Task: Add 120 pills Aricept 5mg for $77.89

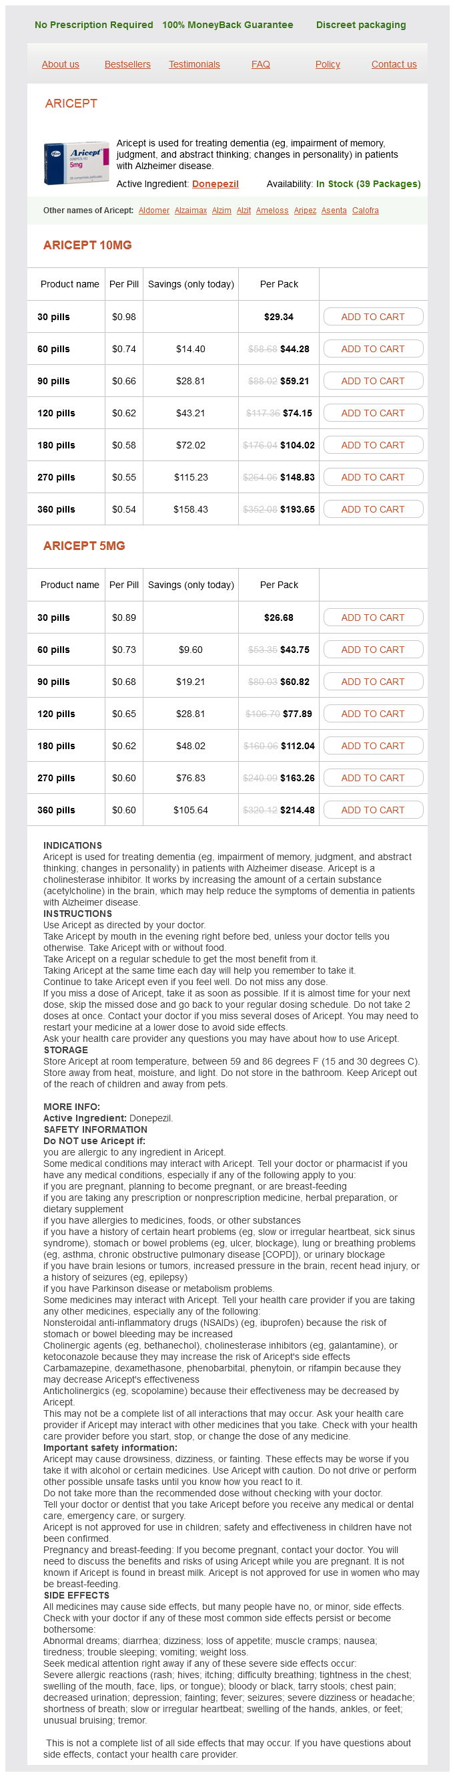Action: 372,713
